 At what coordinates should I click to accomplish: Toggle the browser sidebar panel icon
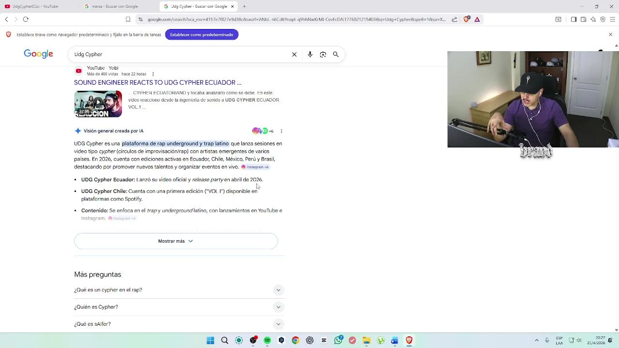click(x=574, y=19)
